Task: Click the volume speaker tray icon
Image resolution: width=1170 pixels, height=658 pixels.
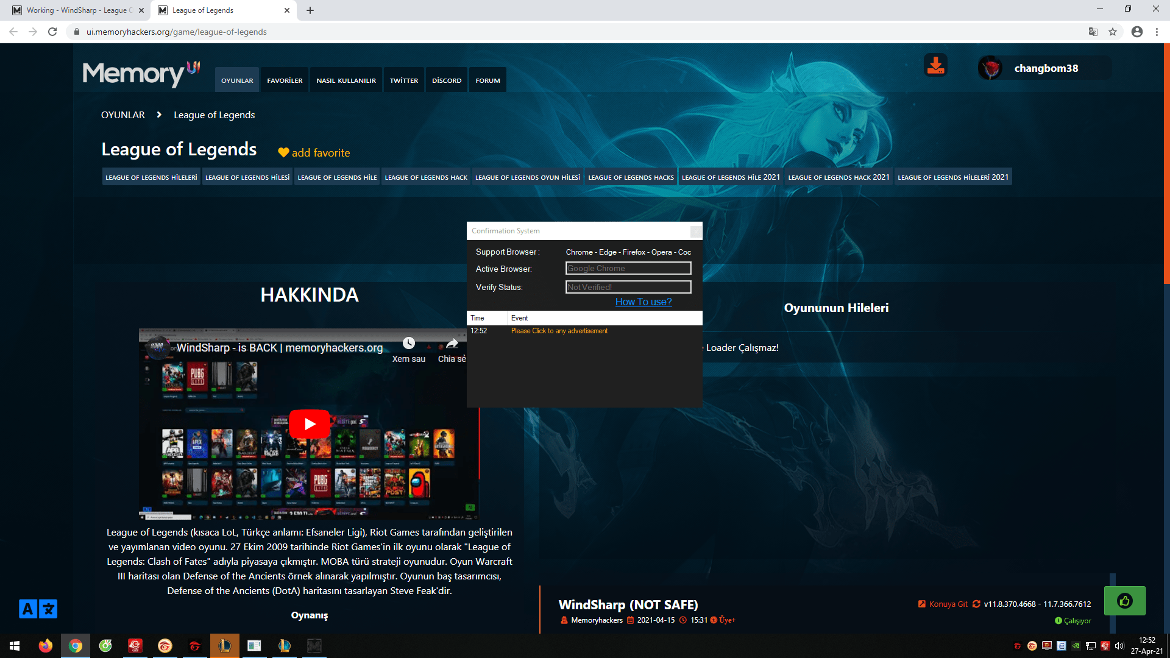Action: tap(1119, 646)
